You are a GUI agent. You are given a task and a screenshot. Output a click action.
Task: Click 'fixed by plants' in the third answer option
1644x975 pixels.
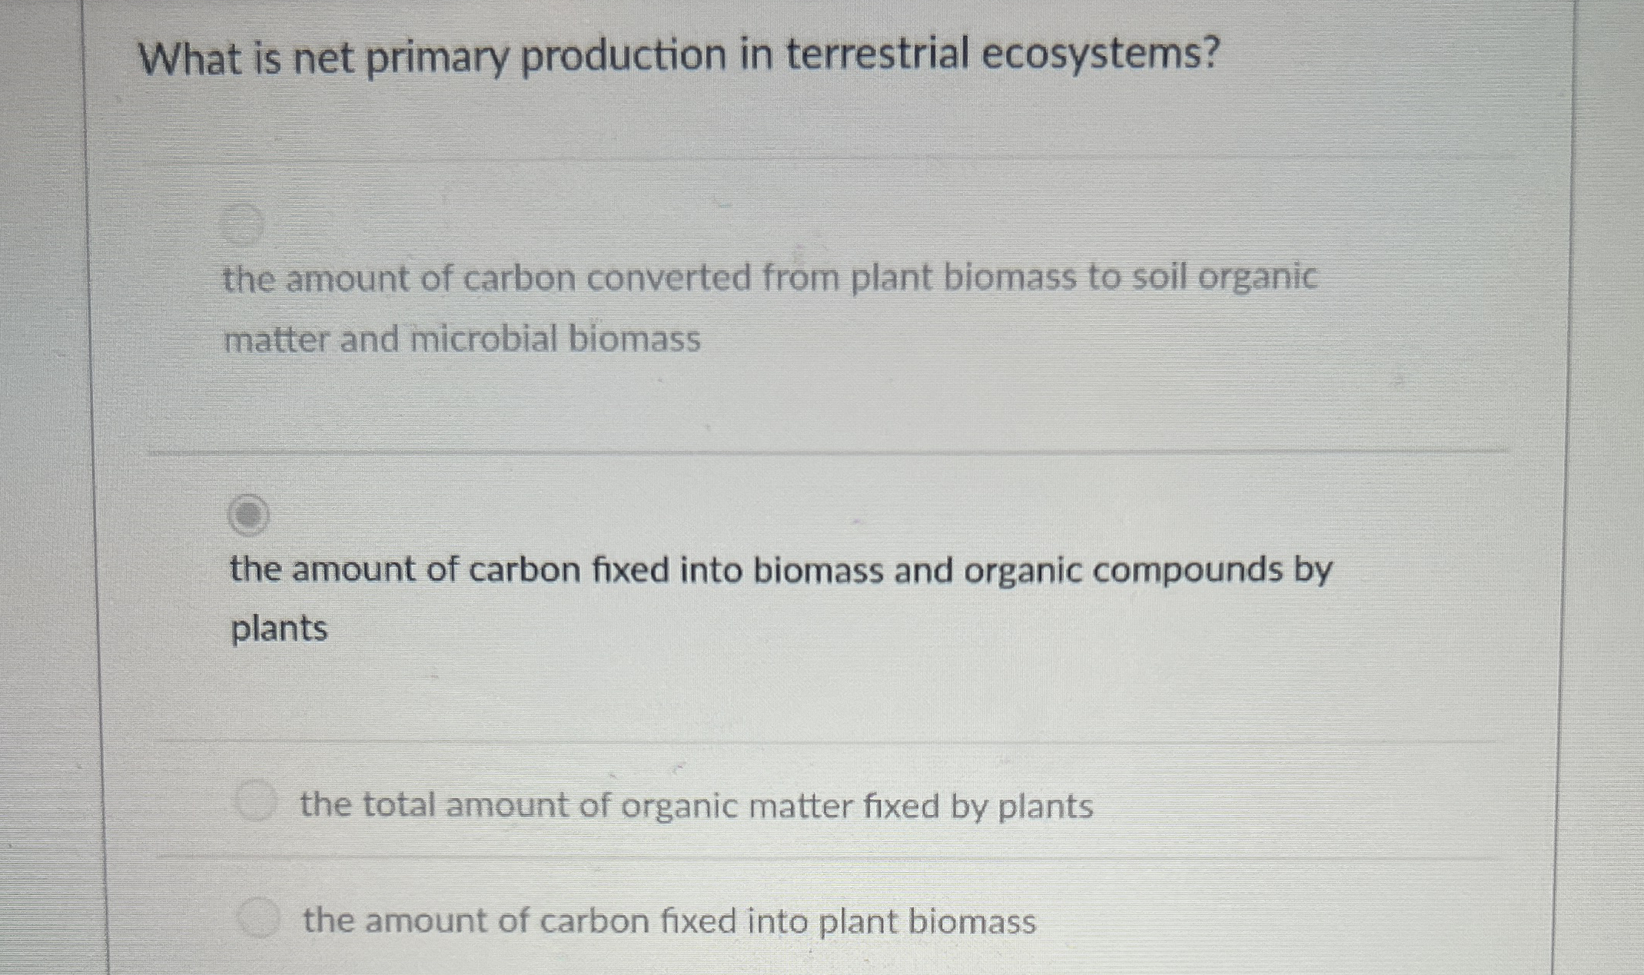tap(978, 806)
